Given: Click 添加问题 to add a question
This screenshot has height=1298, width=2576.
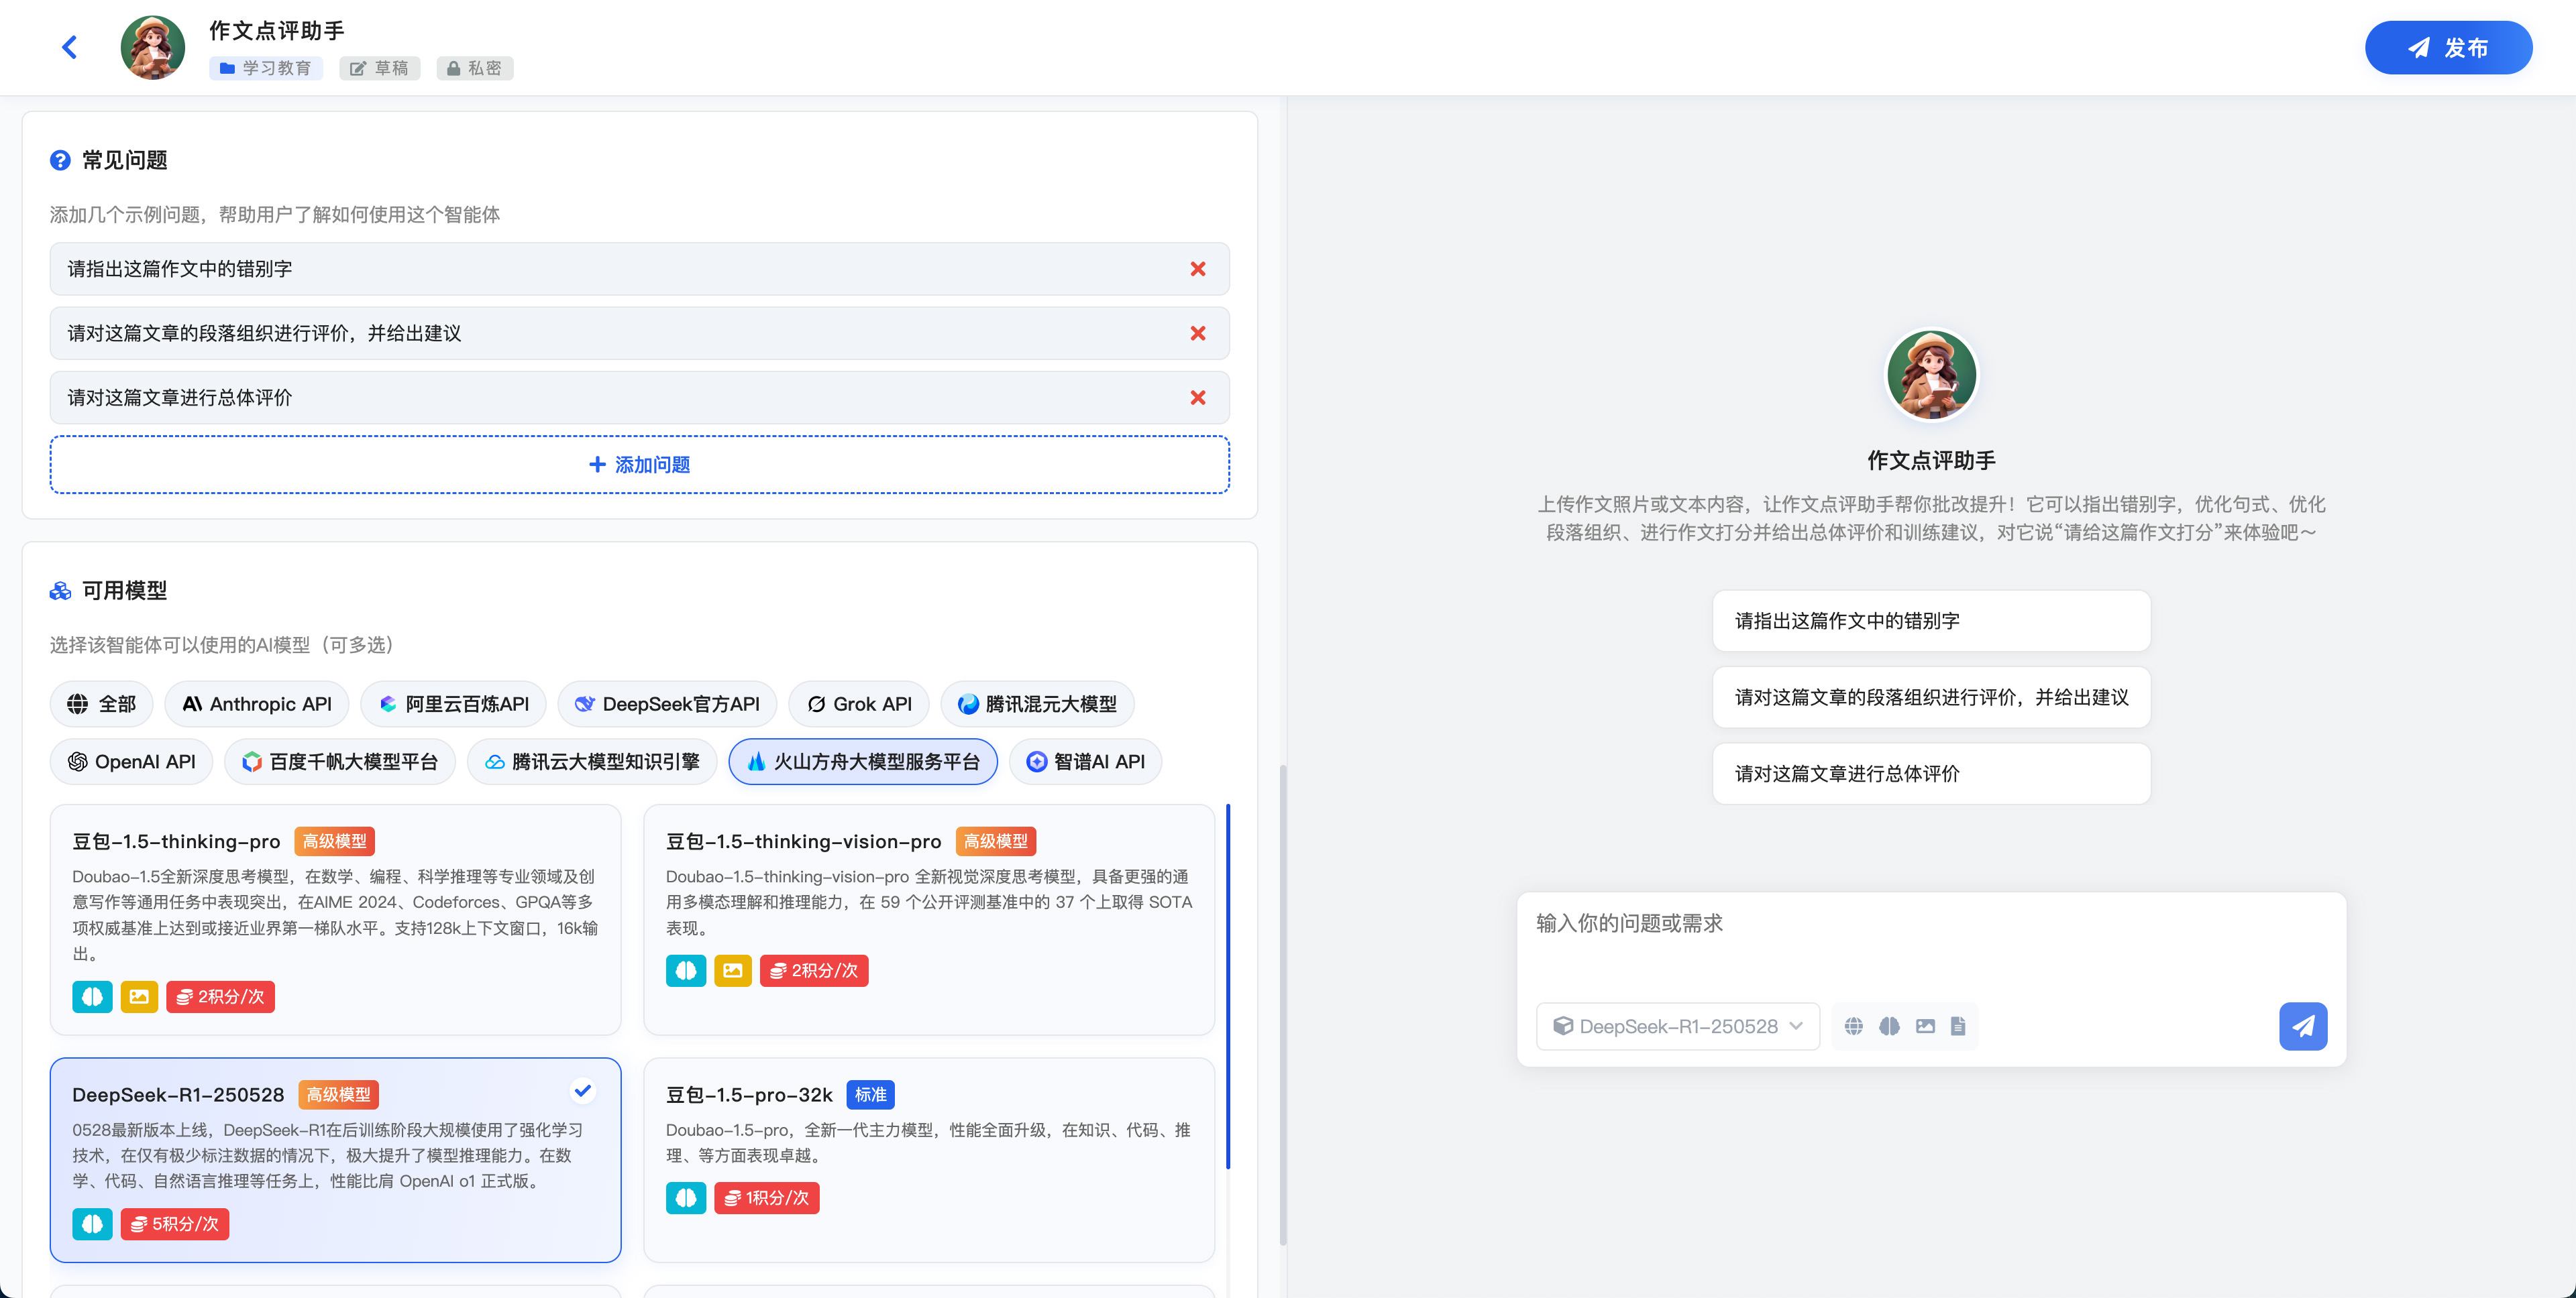Looking at the screenshot, I should (x=639, y=465).
